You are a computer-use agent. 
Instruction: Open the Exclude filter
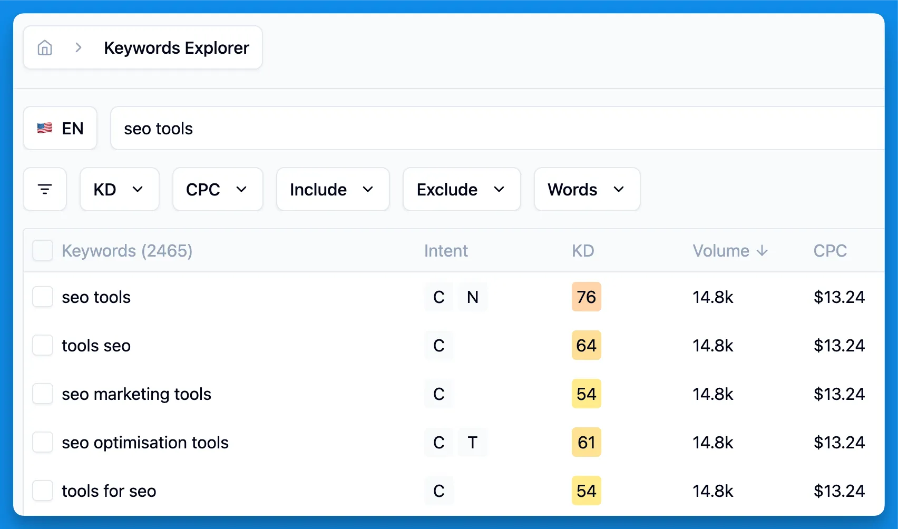click(461, 189)
